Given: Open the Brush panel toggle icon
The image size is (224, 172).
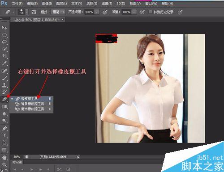Looking at the screenshot, I should coord(34,12).
